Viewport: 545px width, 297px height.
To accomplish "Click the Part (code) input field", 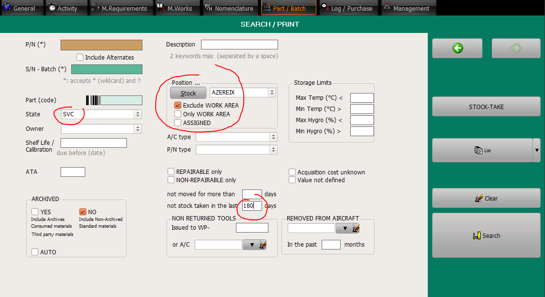I will (x=121, y=100).
